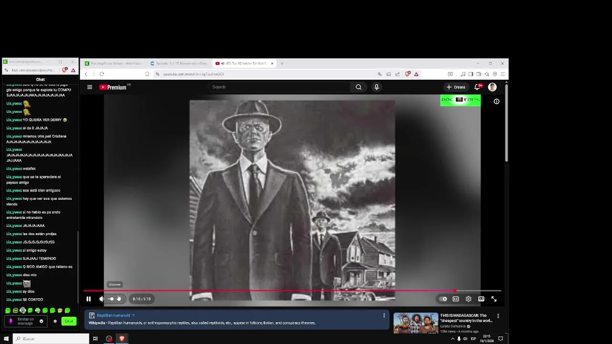Go forward in the browser

click(94, 74)
